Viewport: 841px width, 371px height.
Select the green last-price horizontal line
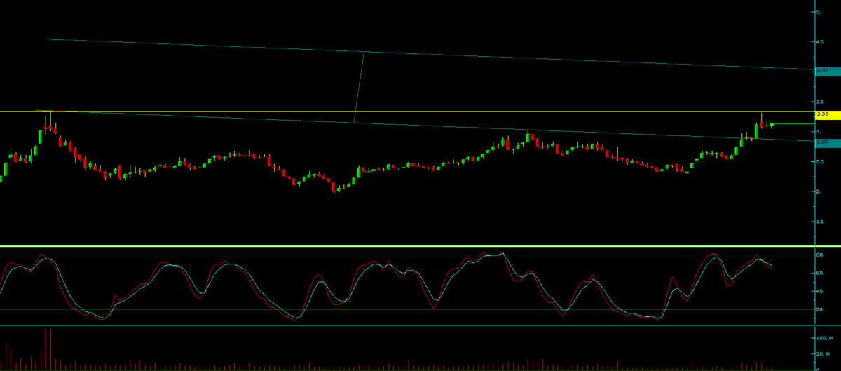tap(793, 124)
